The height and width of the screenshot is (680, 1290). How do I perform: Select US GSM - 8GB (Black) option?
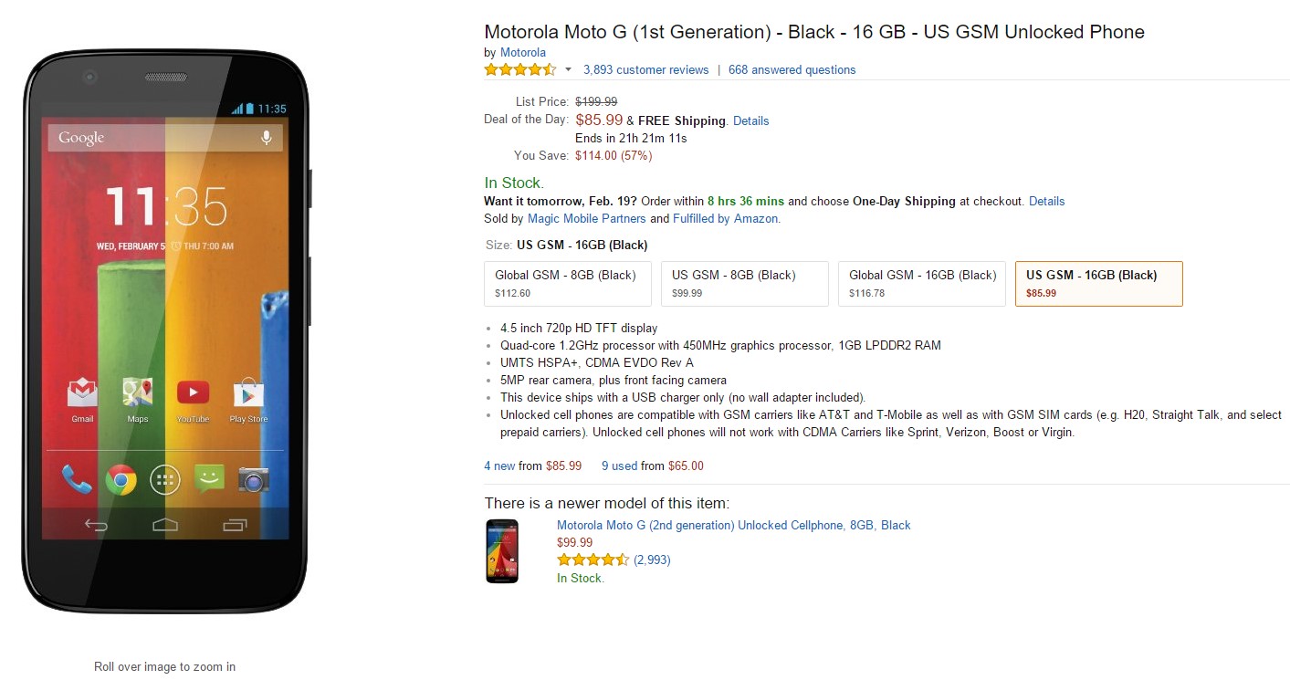pyautogui.click(x=744, y=283)
